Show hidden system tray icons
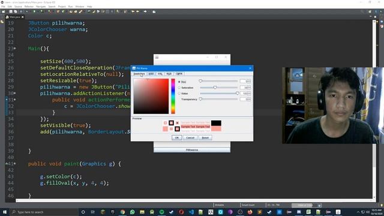Image resolution: width=384 pixels, height=216 pixels. tap(358, 212)
